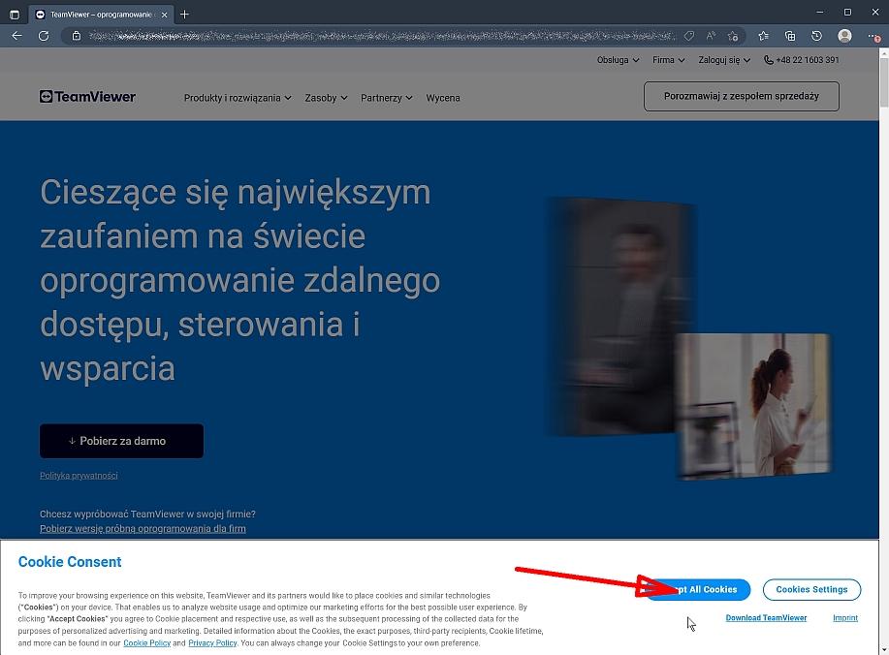The width and height of the screenshot is (889, 655).
Task: Focus the browser address bar
Action: (x=383, y=36)
